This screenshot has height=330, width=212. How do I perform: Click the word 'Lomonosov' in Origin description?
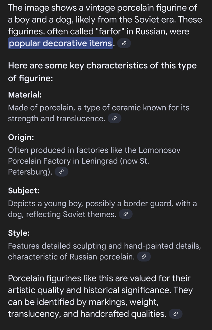160,150
